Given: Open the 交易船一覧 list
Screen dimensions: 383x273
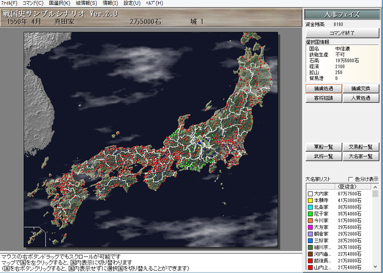Looking at the screenshot, I should click(361, 147).
